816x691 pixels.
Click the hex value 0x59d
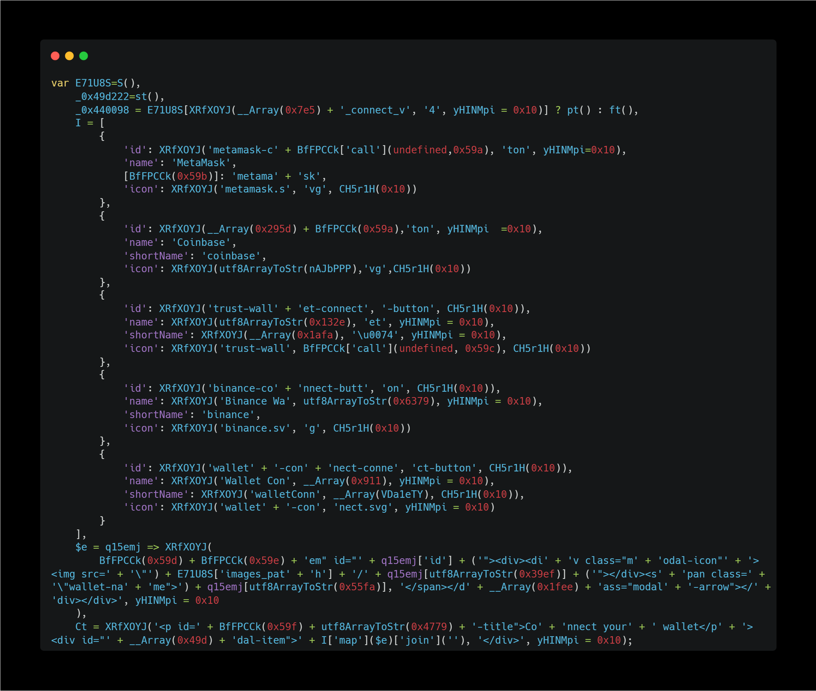click(x=162, y=560)
